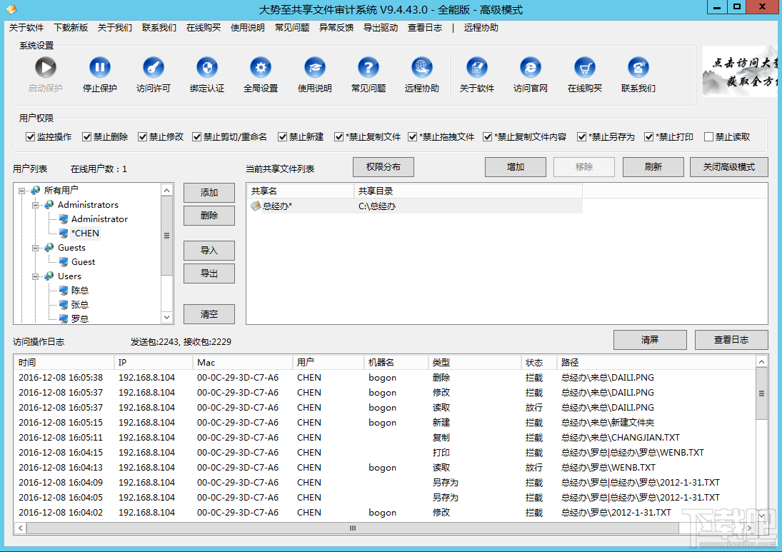The width and height of the screenshot is (782, 552).
Task: Click the 停止保护 (stop protection) icon
Action: (99, 67)
